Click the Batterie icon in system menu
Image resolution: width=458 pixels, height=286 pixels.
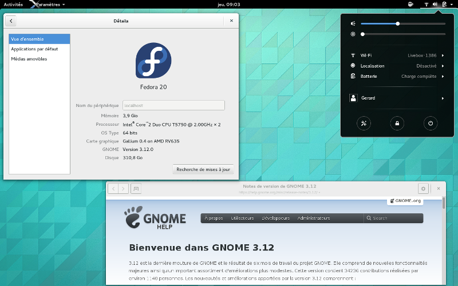pos(353,76)
